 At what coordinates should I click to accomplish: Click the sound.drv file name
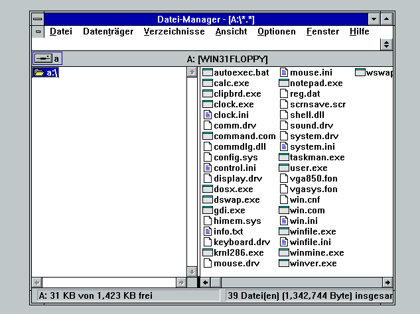[312, 125]
